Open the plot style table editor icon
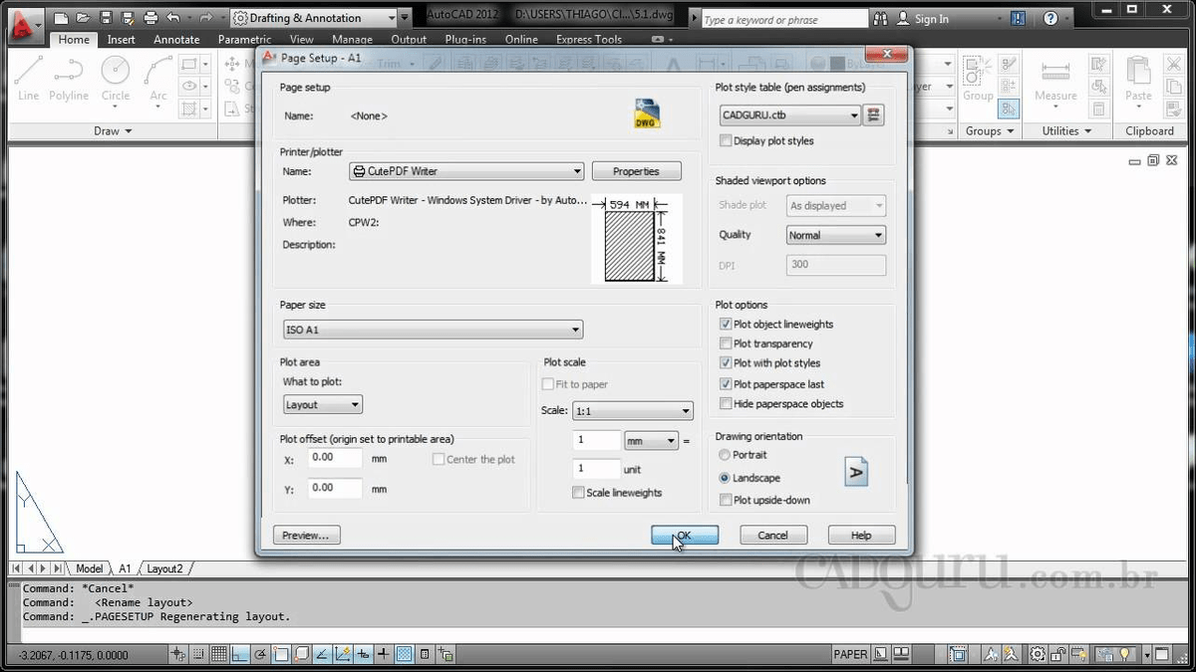The image size is (1196, 672). tap(873, 115)
